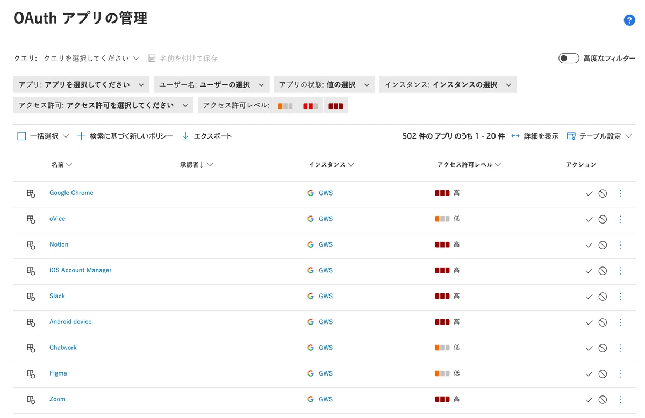Filter by medium permission level swatch
This screenshot has height=418, width=645.
pos(311,106)
